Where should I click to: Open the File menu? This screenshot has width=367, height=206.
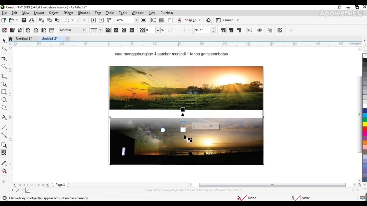tap(4, 13)
